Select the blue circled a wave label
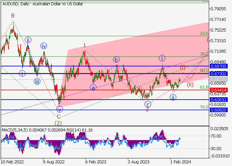 pos(93,88)
